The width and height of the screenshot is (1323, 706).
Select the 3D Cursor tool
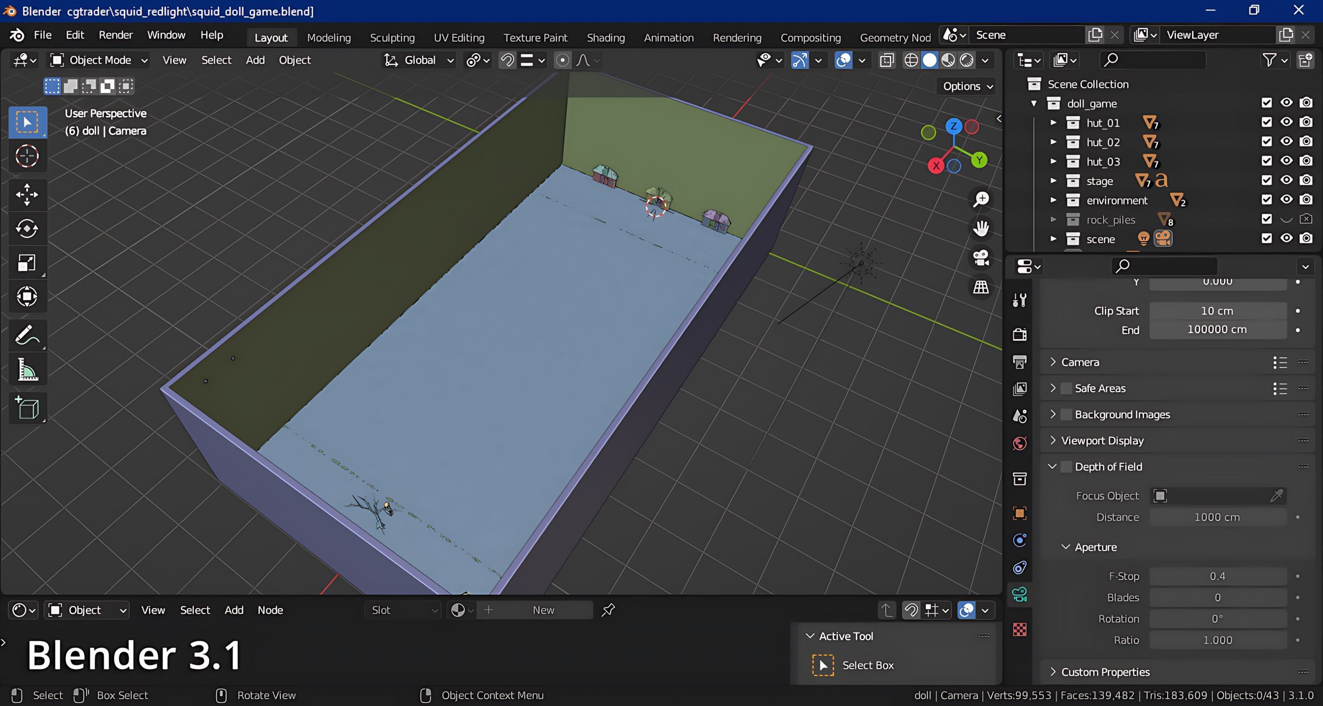click(27, 156)
